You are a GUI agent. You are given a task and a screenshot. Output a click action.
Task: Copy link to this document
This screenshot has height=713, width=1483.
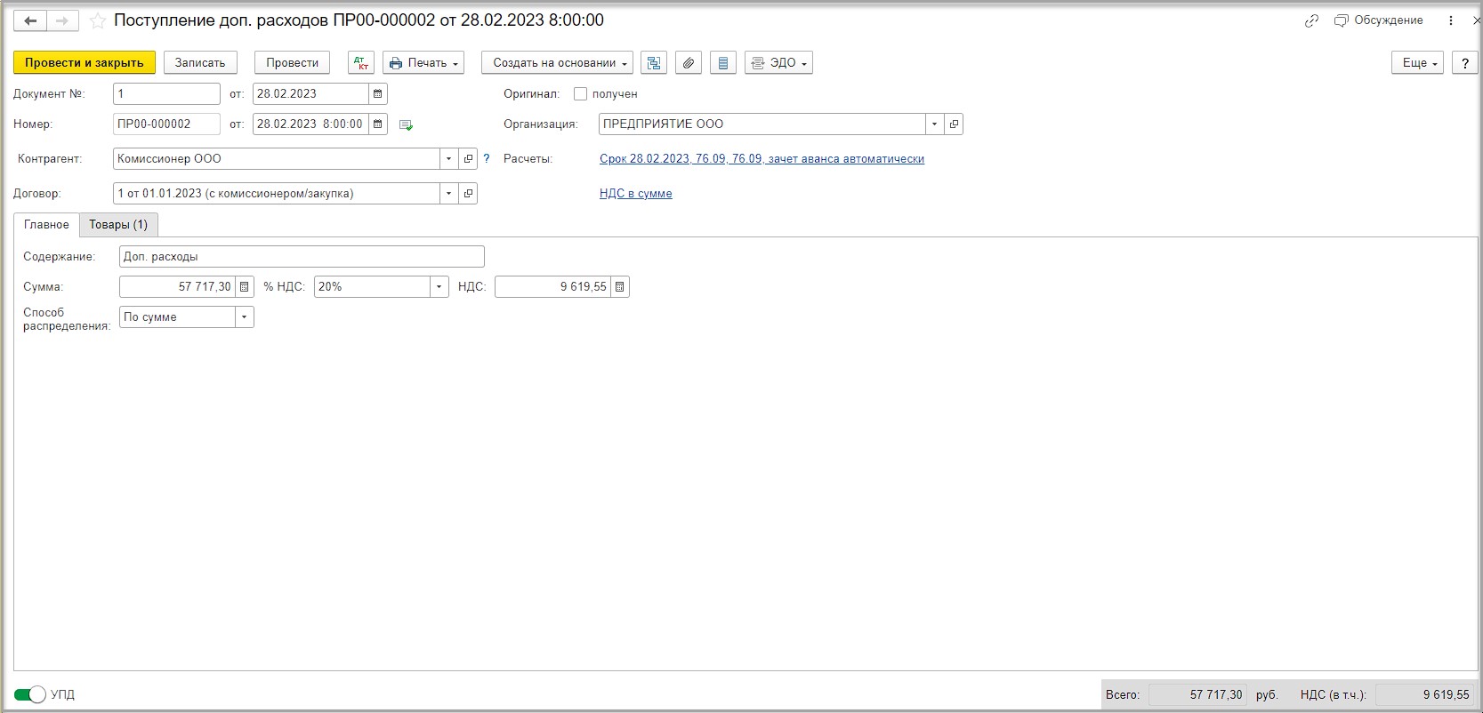pos(1311,20)
